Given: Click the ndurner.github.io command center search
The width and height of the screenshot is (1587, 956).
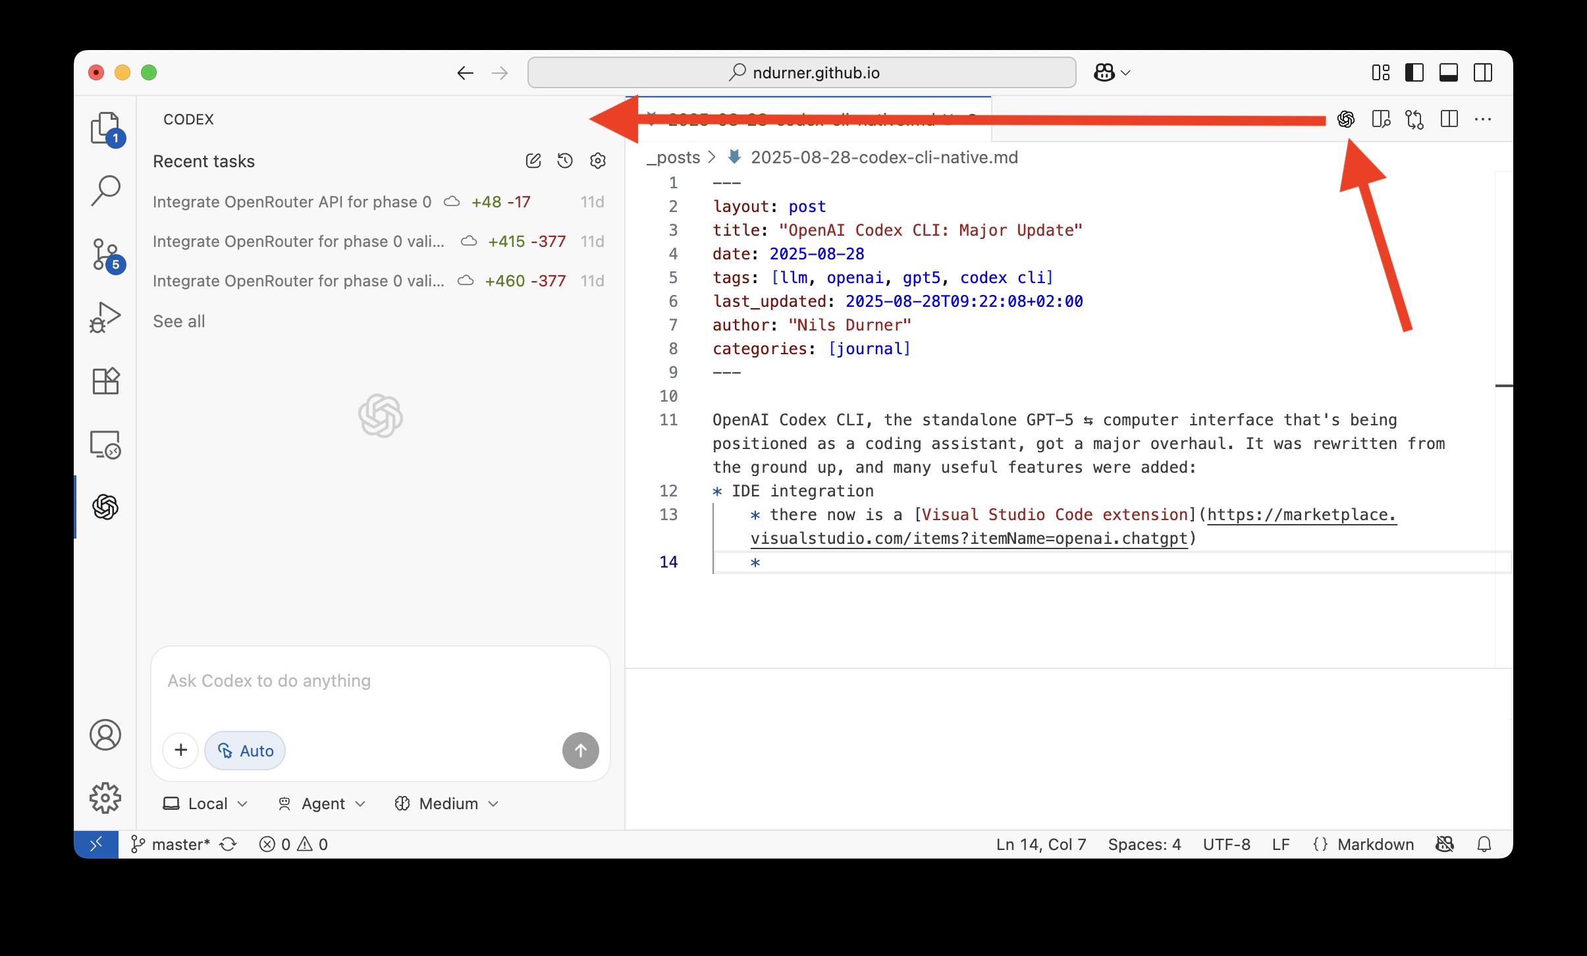Looking at the screenshot, I should pos(802,72).
